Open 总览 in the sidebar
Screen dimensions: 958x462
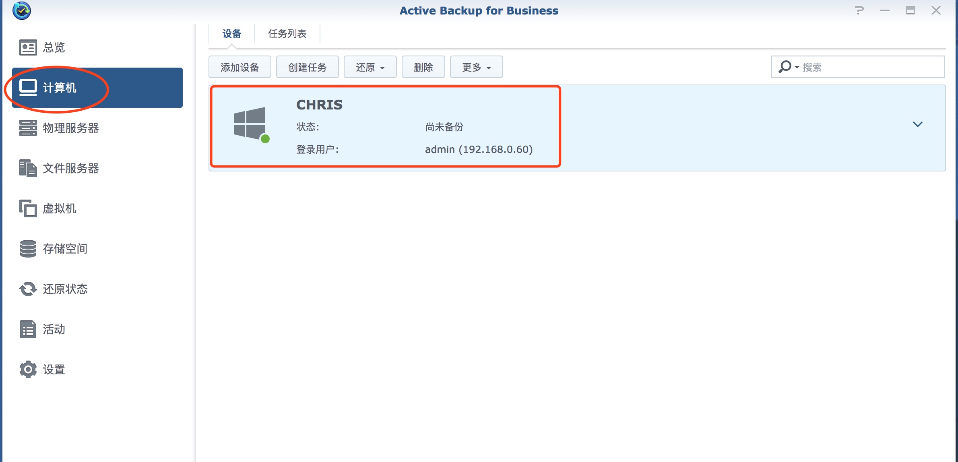click(x=97, y=47)
